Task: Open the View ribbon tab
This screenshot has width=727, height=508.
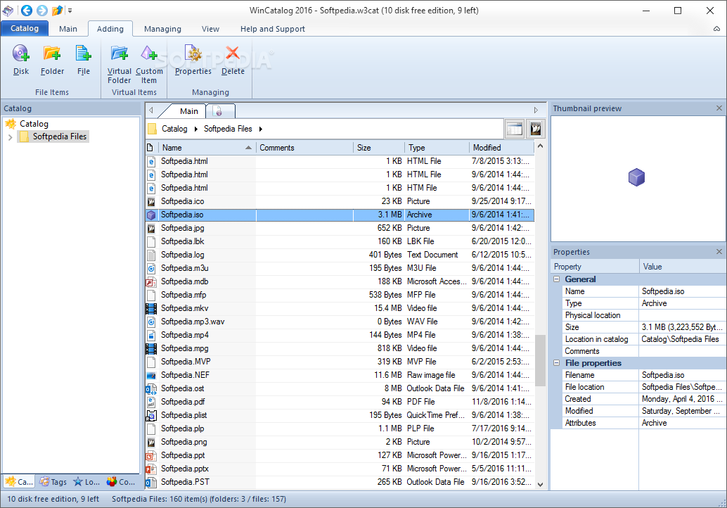Action: (210, 29)
